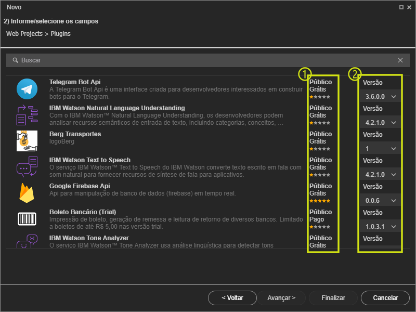Rate Telegram Bot Api using its star rating
Viewport: 416px width, 312px height.
tap(320, 97)
